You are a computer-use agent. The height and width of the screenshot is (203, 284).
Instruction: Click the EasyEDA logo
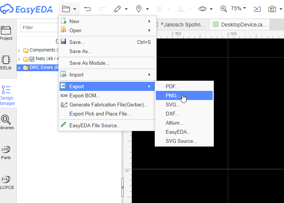[27, 9]
